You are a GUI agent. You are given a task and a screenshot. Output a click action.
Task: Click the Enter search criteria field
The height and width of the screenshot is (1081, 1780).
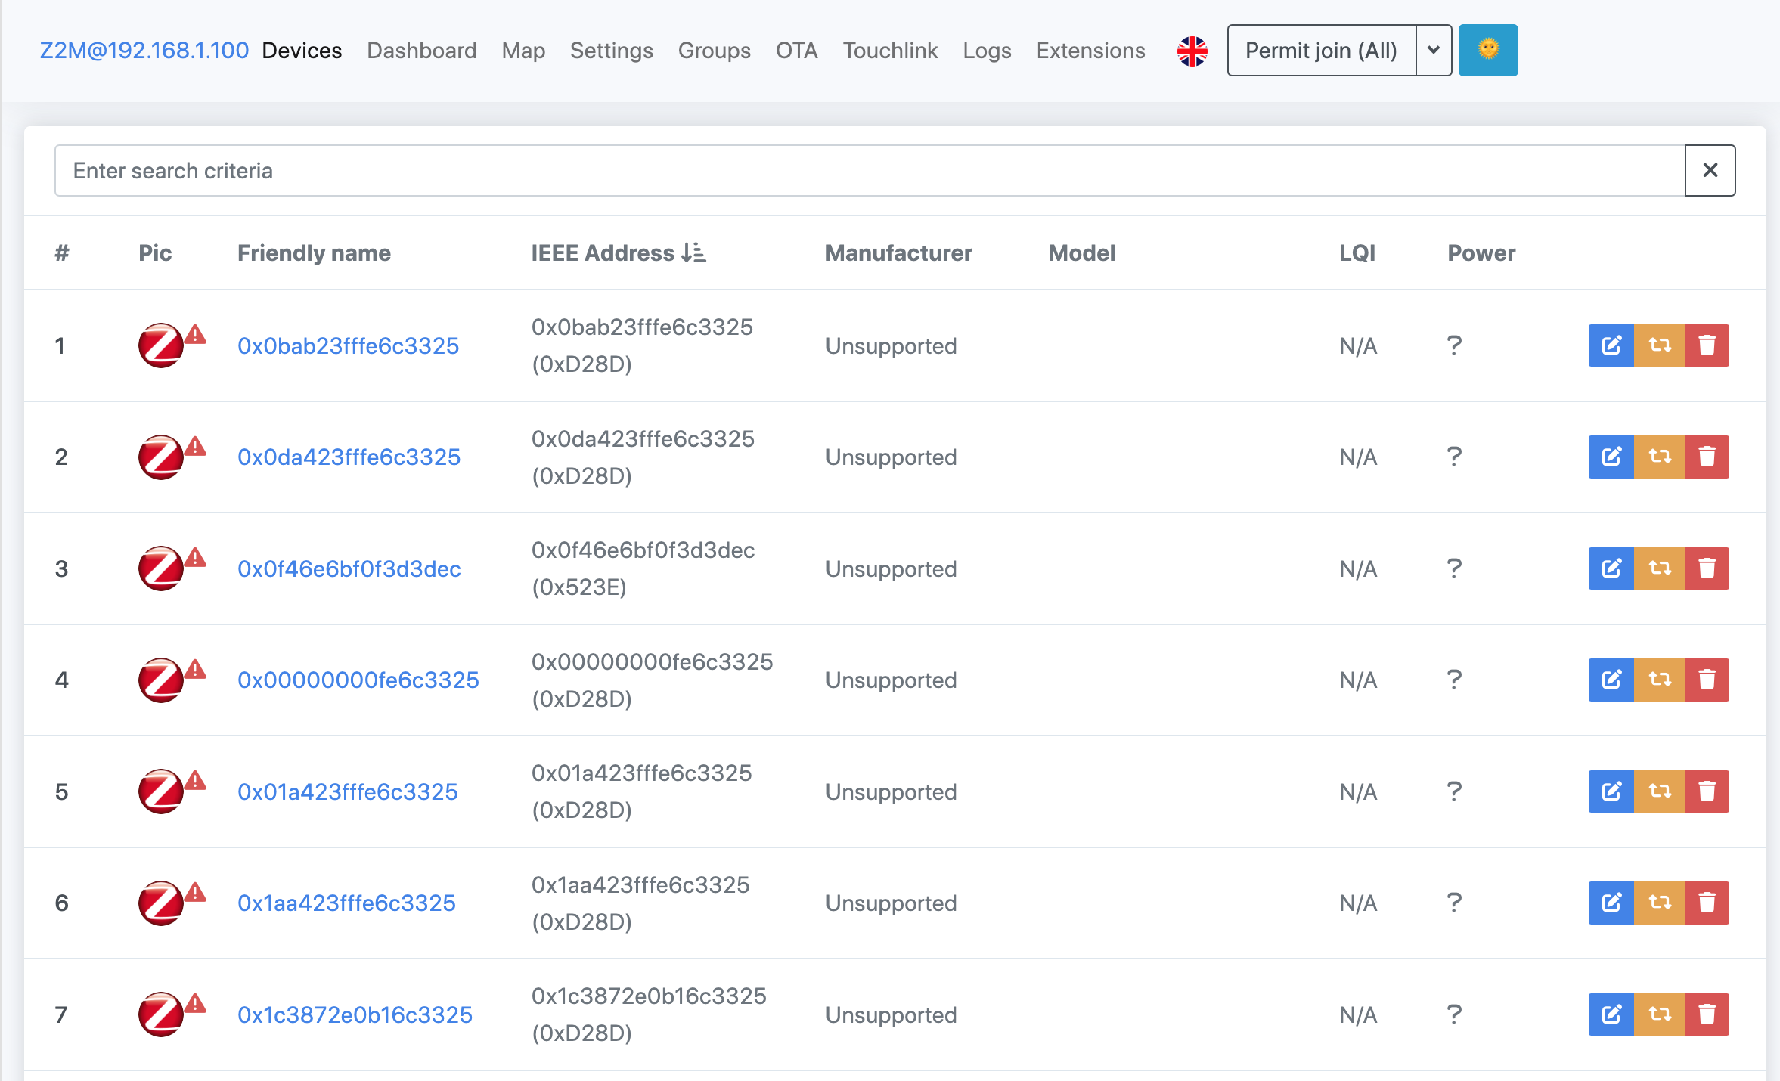pyautogui.click(x=832, y=170)
